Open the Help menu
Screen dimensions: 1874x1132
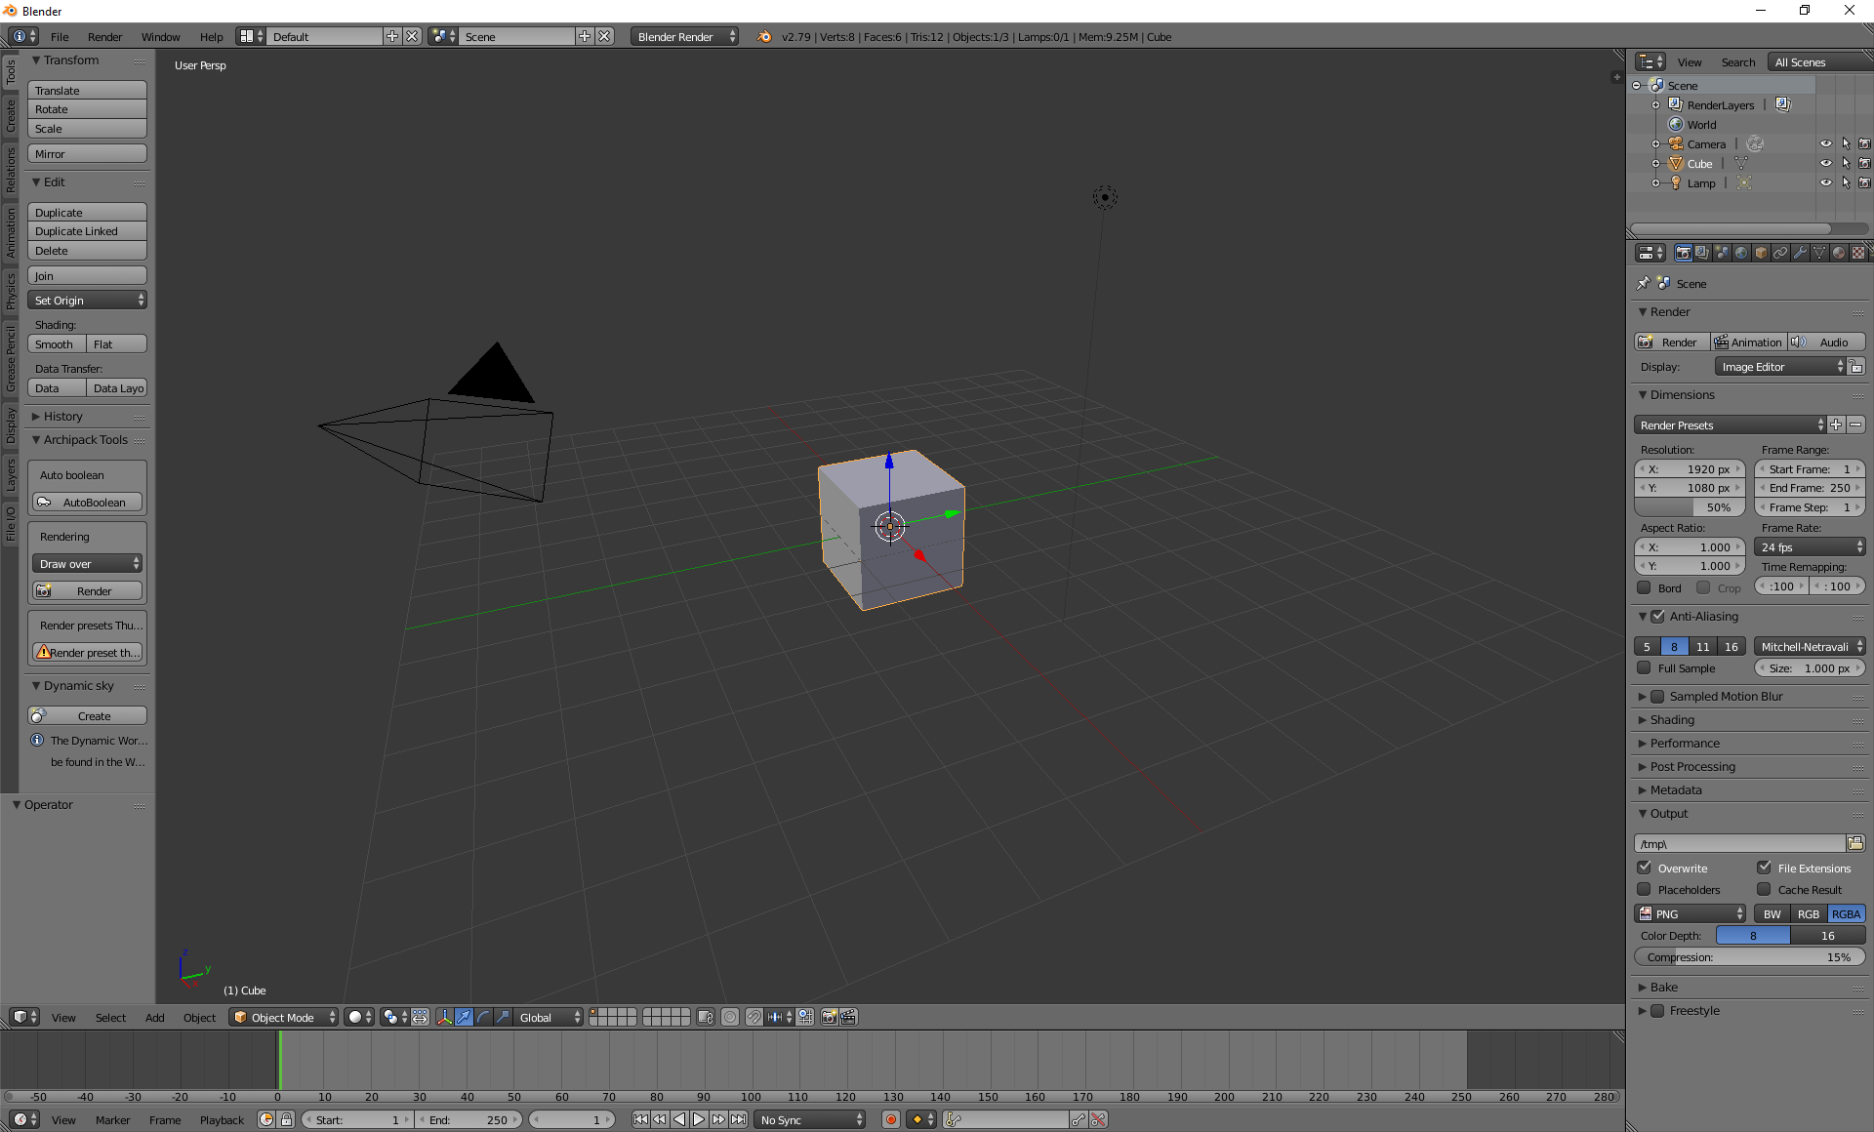pos(212,36)
